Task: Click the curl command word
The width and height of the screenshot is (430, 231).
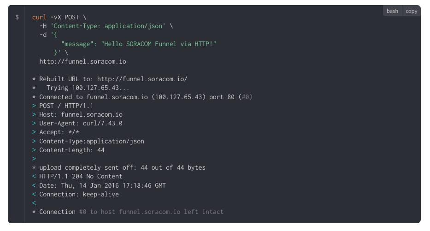Action: point(39,17)
